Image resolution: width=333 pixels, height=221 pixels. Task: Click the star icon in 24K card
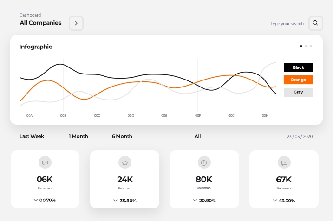(124, 163)
